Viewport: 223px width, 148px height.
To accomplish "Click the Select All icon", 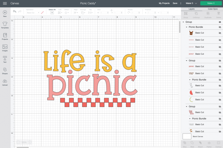I will point(52,13).
